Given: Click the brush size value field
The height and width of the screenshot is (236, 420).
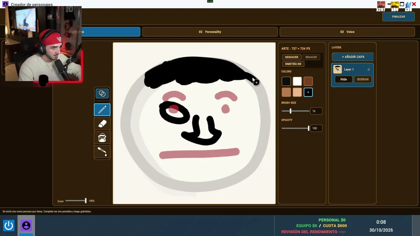Looking at the screenshot, I should pyautogui.click(x=316, y=111).
